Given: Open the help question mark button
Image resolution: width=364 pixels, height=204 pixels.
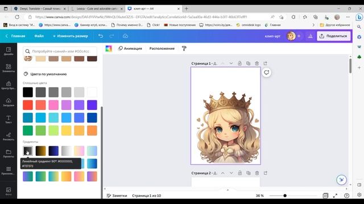Looking at the screenshot, I should (346, 195).
